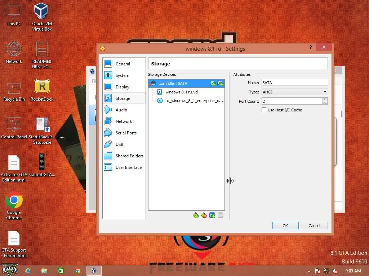Switch to VirtualBox taskbar button
Viewport: 369px width, 276px height.
94,271
